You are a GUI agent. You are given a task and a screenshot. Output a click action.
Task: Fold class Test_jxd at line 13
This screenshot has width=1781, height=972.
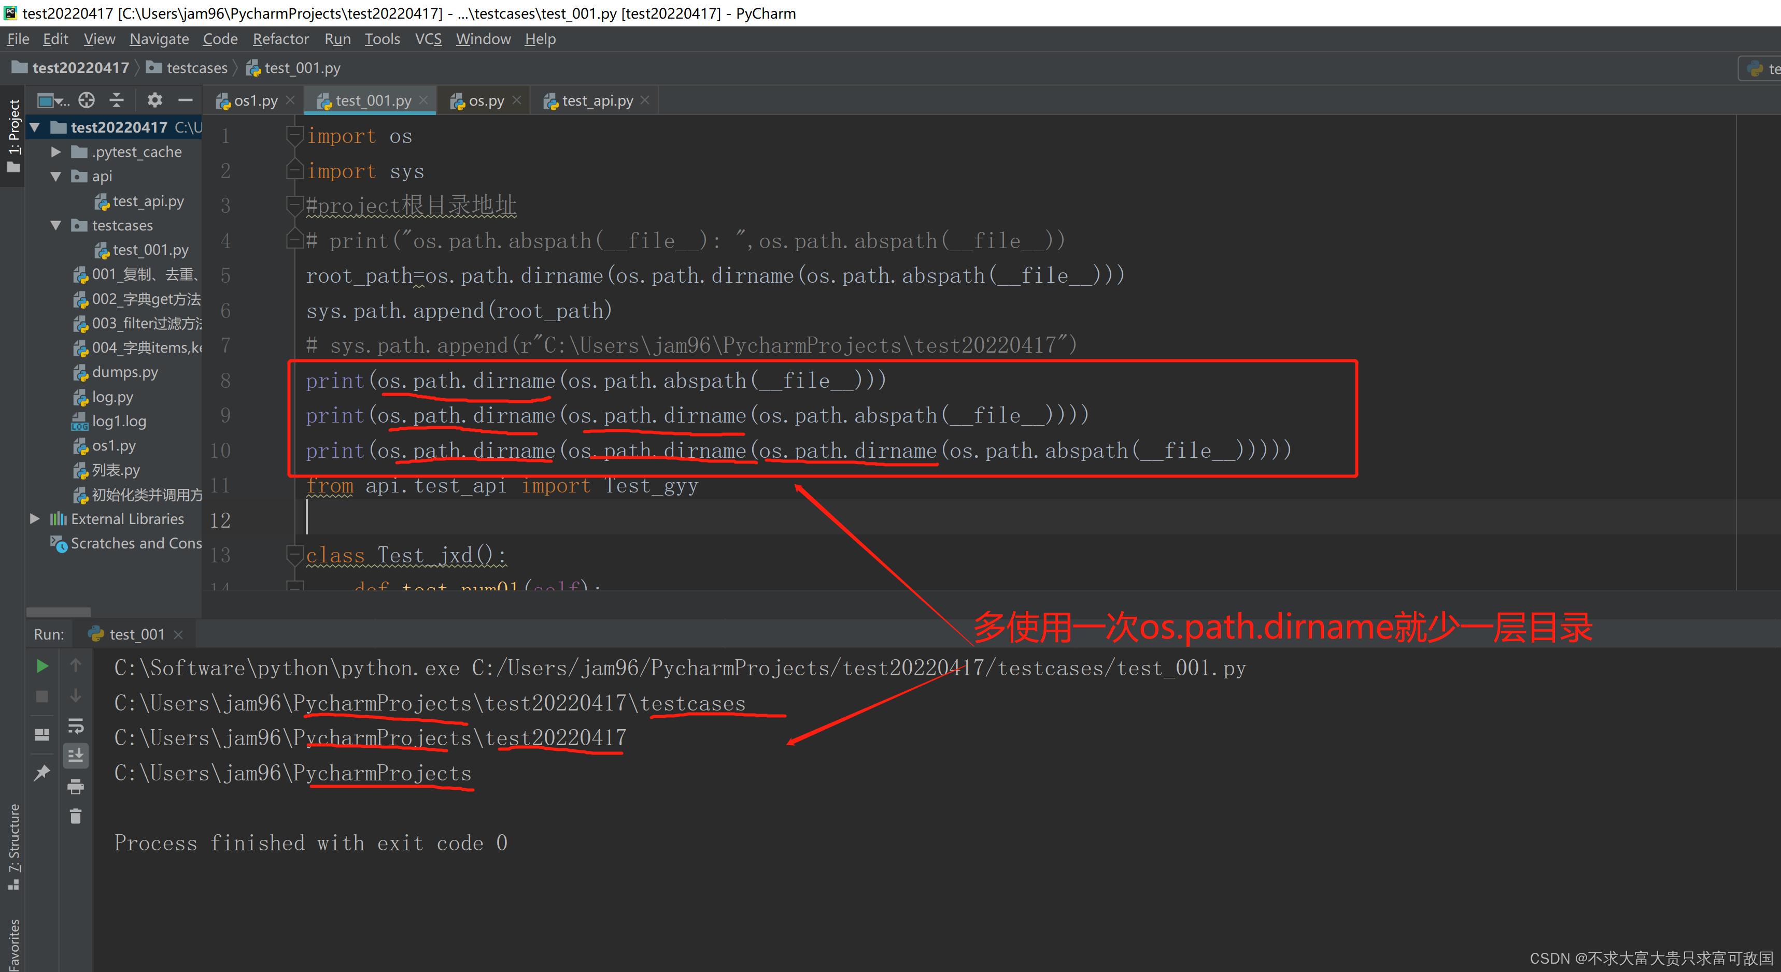tap(294, 555)
